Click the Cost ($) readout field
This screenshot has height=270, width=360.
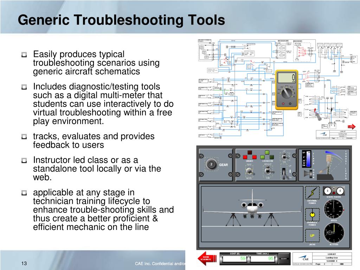coord(234,258)
